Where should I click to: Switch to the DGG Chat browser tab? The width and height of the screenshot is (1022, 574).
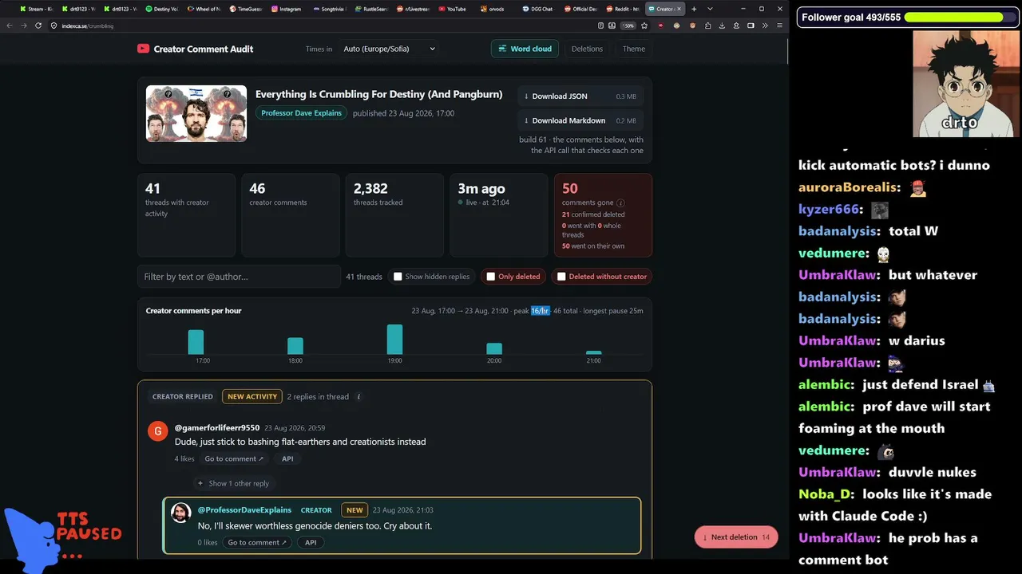(537, 9)
